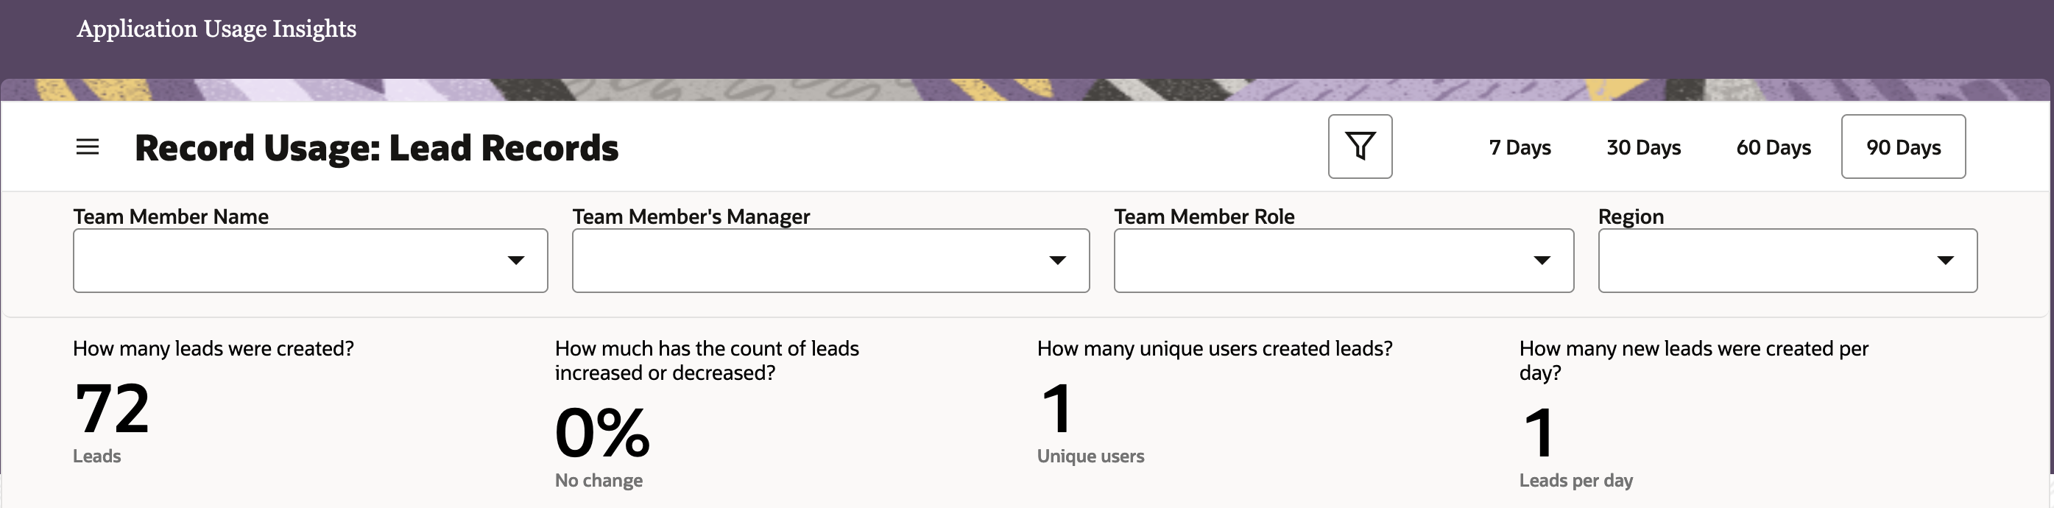Open Team Member's Manager dropdown arrow
The height and width of the screenshot is (508, 2054).
click(x=1057, y=261)
